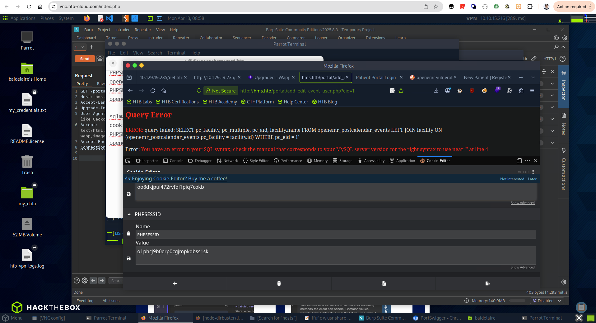This screenshot has height=323, width=596.
Task: Select Pretty view in Burp Request pane
Action: [82, 83]
